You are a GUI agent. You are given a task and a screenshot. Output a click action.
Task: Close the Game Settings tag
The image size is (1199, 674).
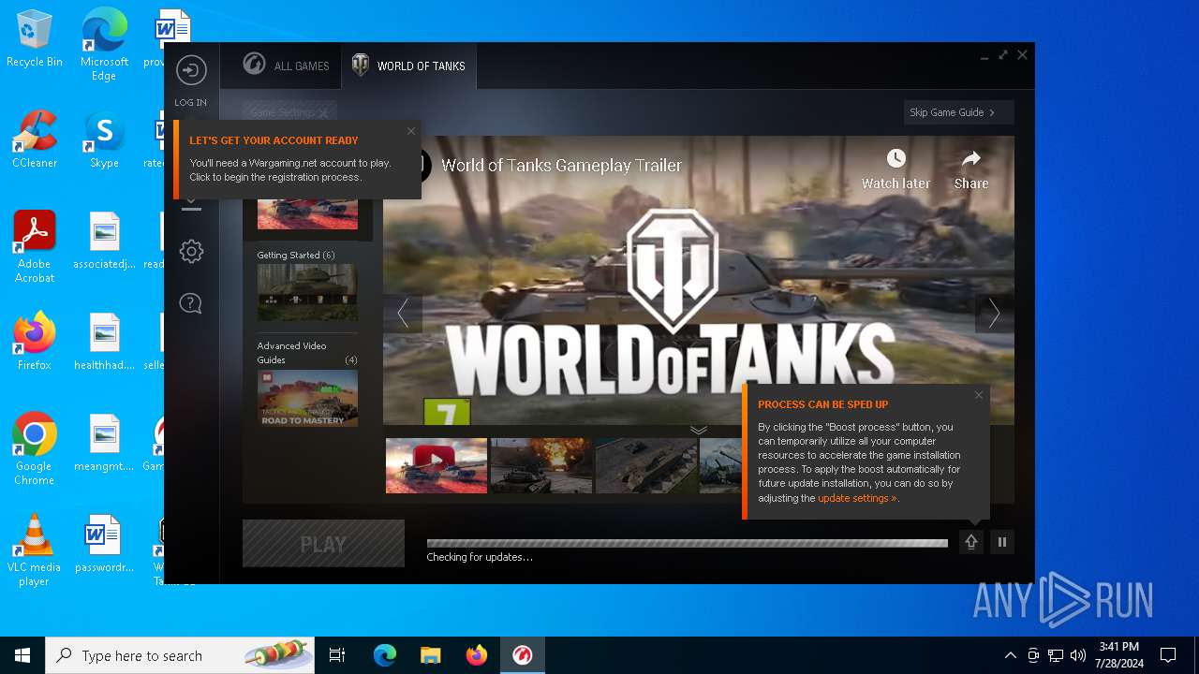[x=323, y=113]
